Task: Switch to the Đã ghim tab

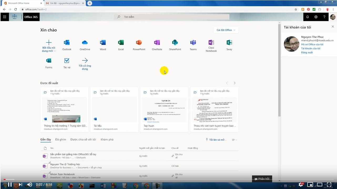Action: click(x=60, y=139)
